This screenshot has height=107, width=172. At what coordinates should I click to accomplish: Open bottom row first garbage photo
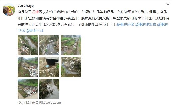coord(28,89)
